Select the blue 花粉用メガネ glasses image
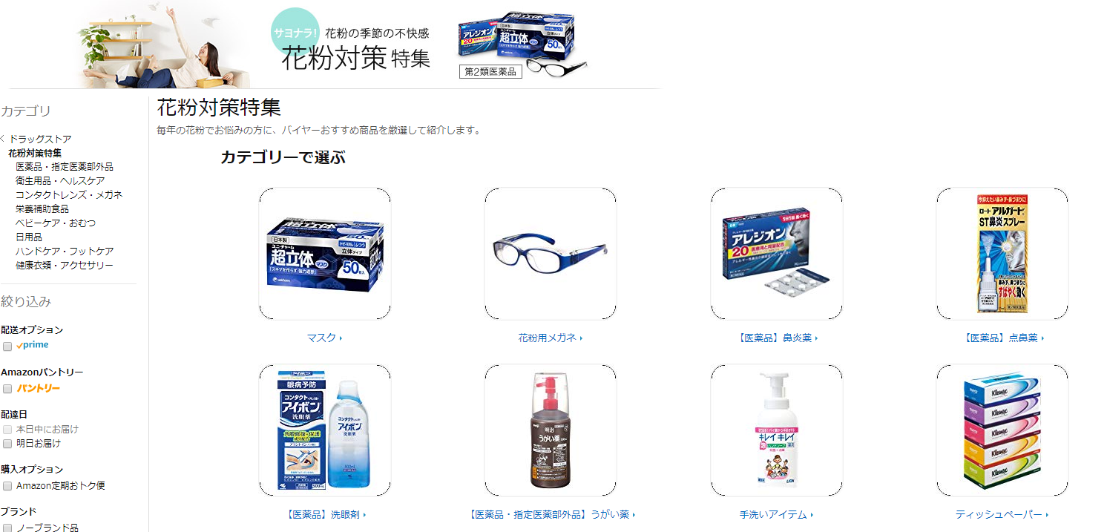The image size is (1107, 532). tap(551, 254)
